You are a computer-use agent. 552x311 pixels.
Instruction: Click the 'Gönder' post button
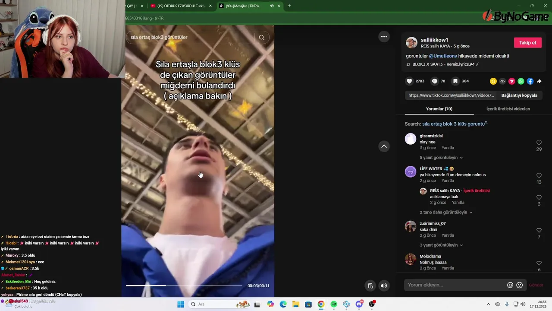point(536,285)
